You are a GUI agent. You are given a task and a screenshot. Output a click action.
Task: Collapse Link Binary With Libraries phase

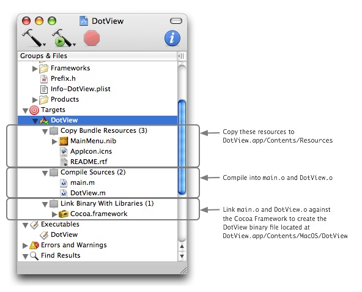(x=45, y=204)
